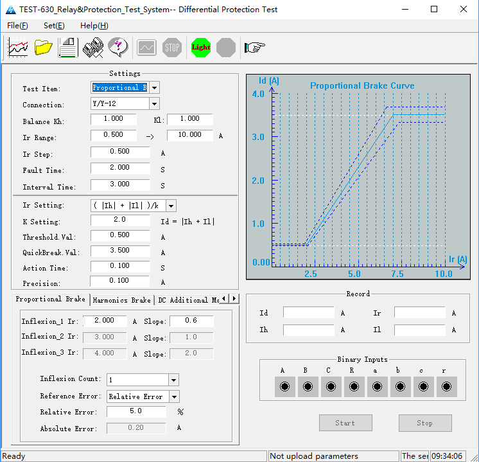Image resolution: width=479 pixels, height=462 pixels.
Task: Click the pointing hand toolbar icon
Action: click(x=255, y=48)
